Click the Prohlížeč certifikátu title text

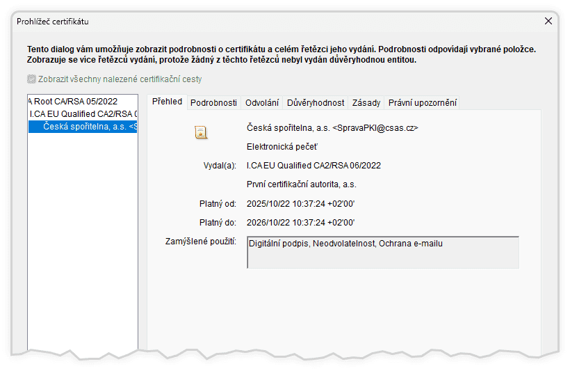click(53, 22)
